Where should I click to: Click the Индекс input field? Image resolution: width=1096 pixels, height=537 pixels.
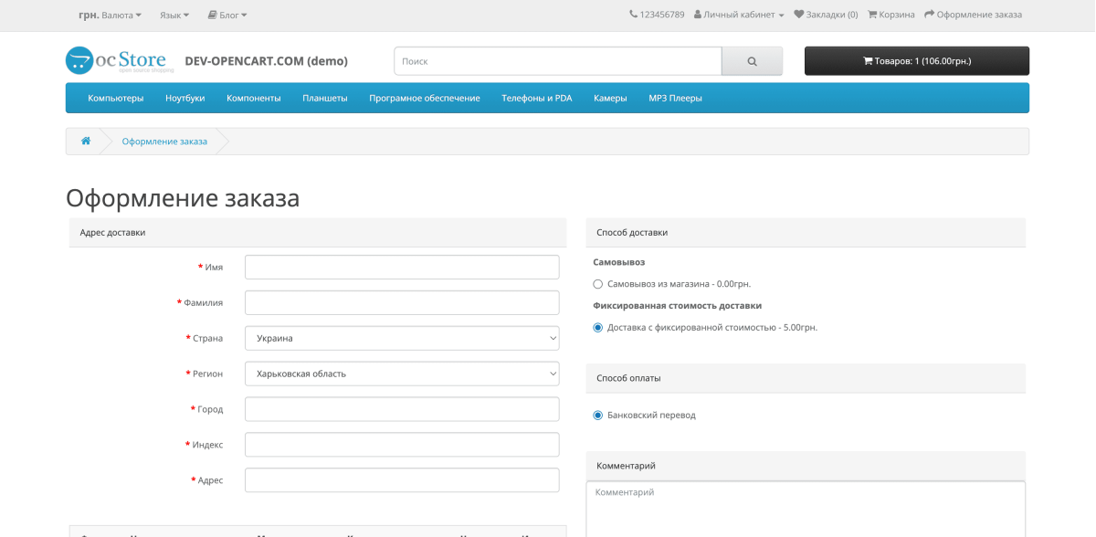pos(402,445)
